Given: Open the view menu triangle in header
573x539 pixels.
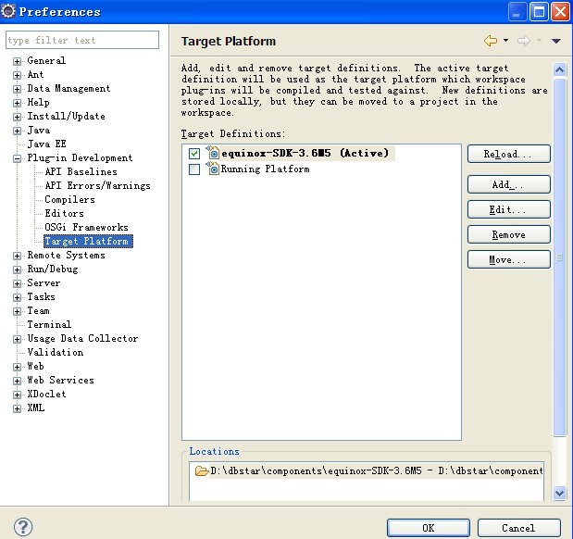Looking at the screenshot, I should (x=555, y=41).
